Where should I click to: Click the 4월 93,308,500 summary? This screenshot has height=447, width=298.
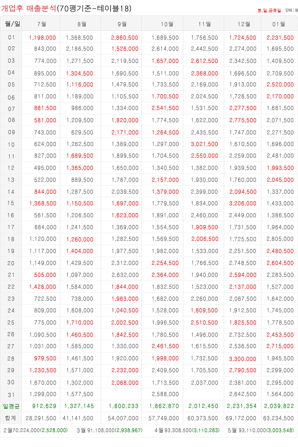187,430
